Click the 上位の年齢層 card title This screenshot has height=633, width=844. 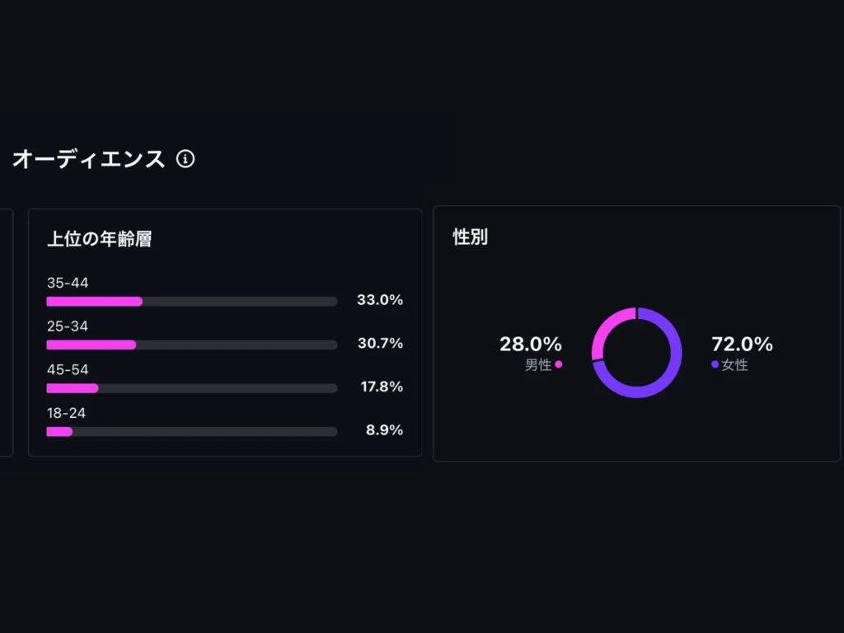pos(100,238)
